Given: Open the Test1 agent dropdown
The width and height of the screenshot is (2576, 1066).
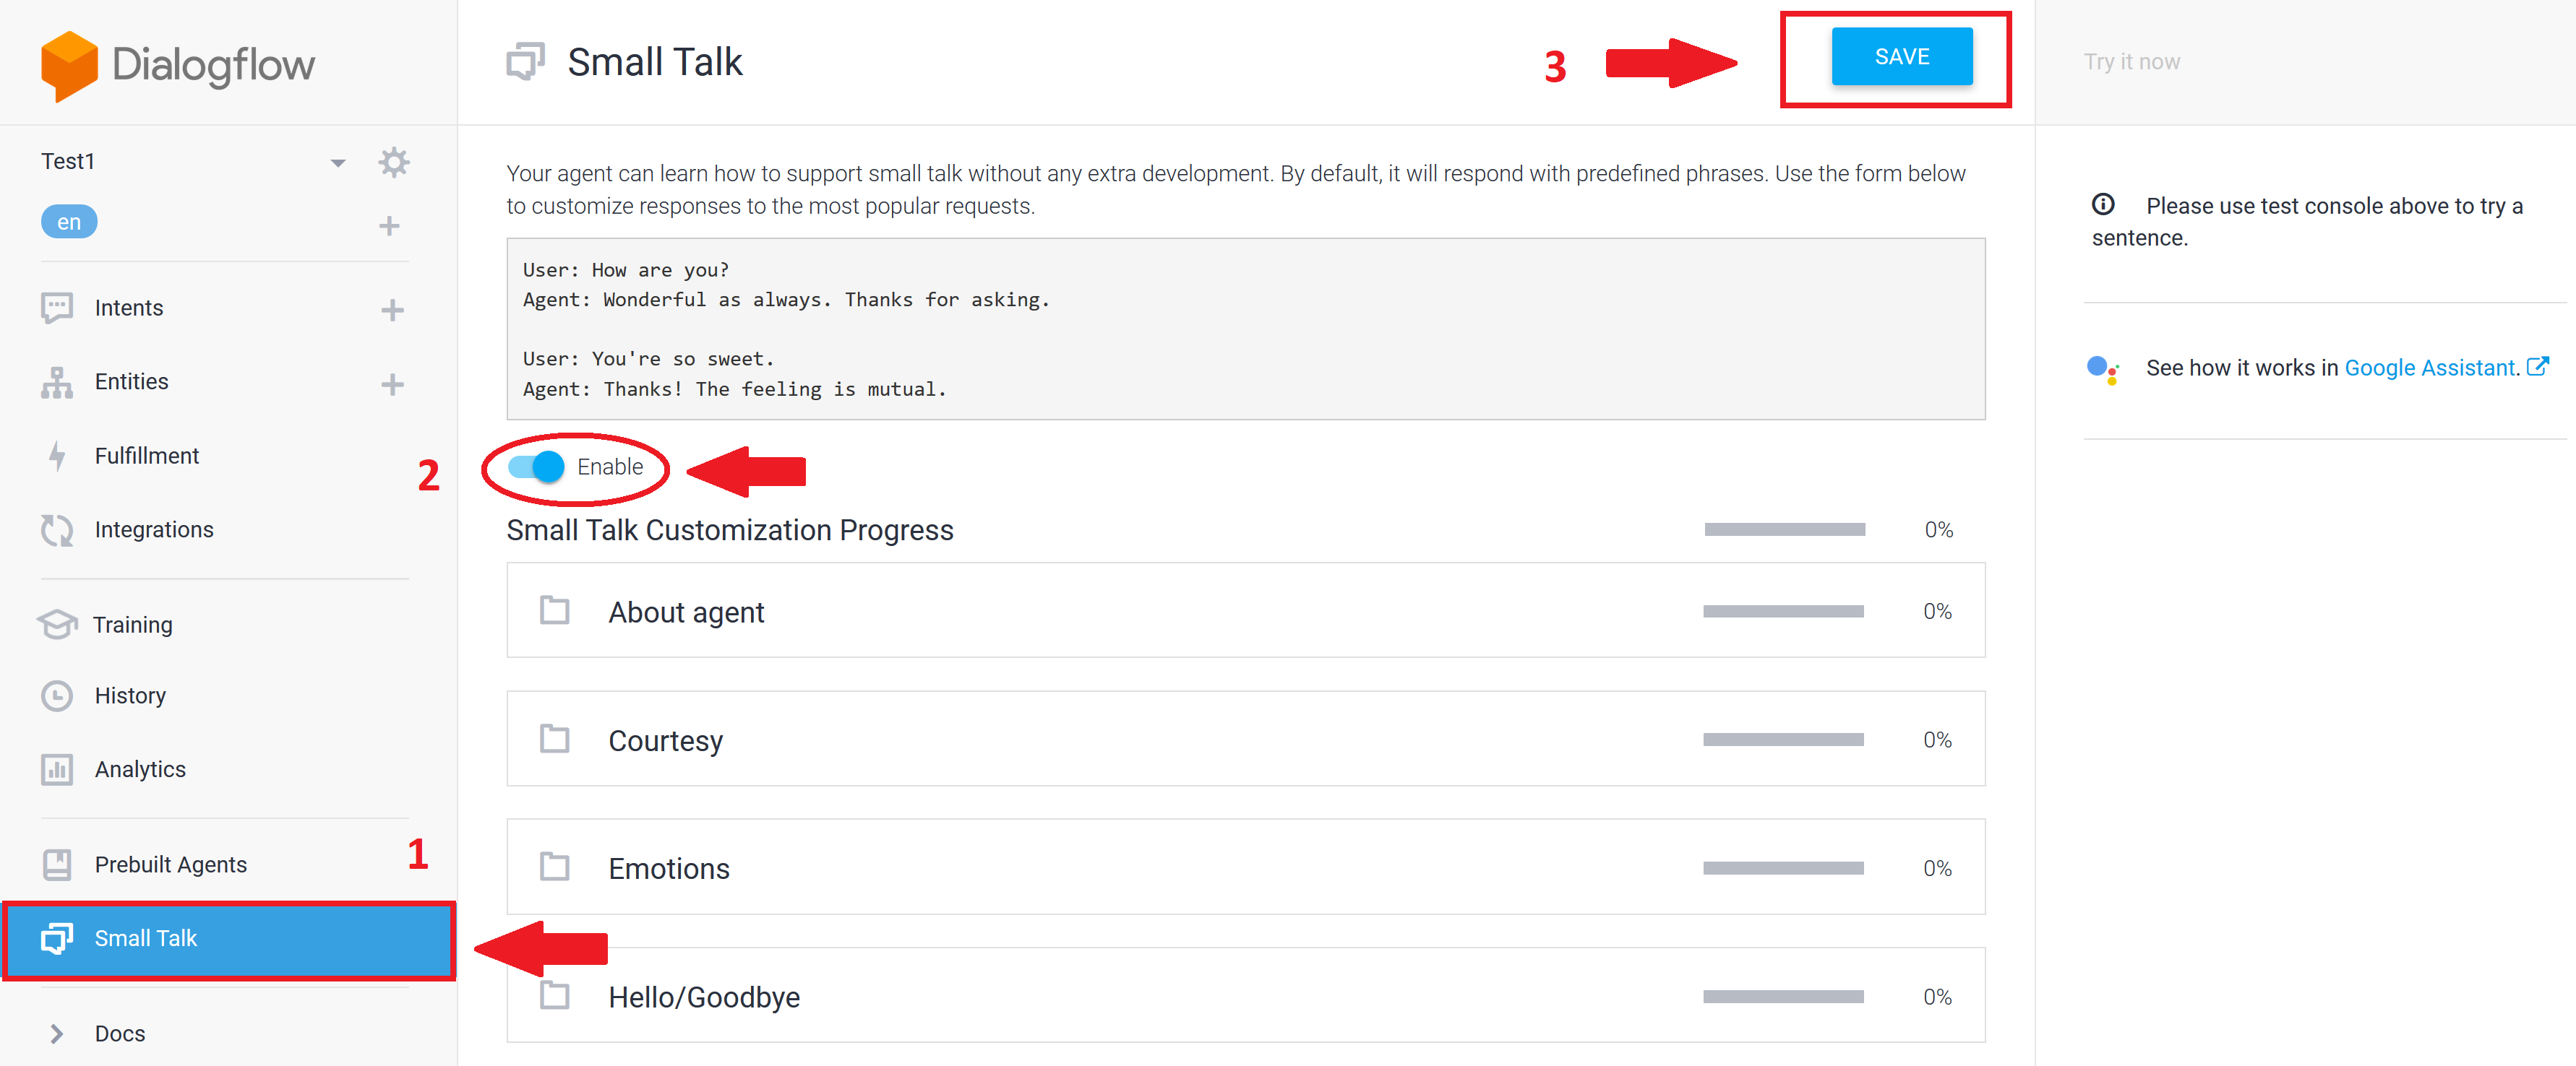Looking at the screenshot, I should point(337,162).
